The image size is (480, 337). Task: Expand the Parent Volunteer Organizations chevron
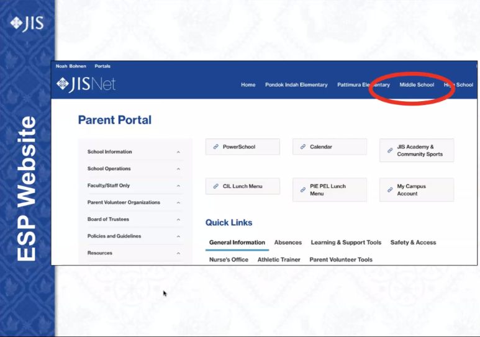(178, 202)
